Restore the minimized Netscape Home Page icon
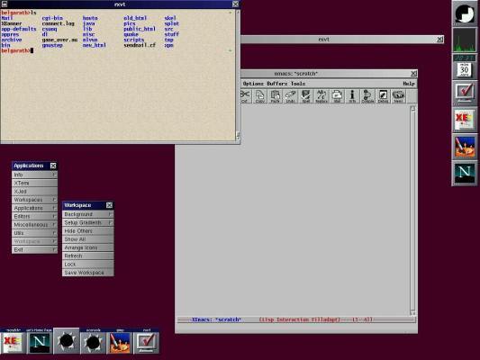Viewport: 480px width, 360px height. tap(40, 341)
